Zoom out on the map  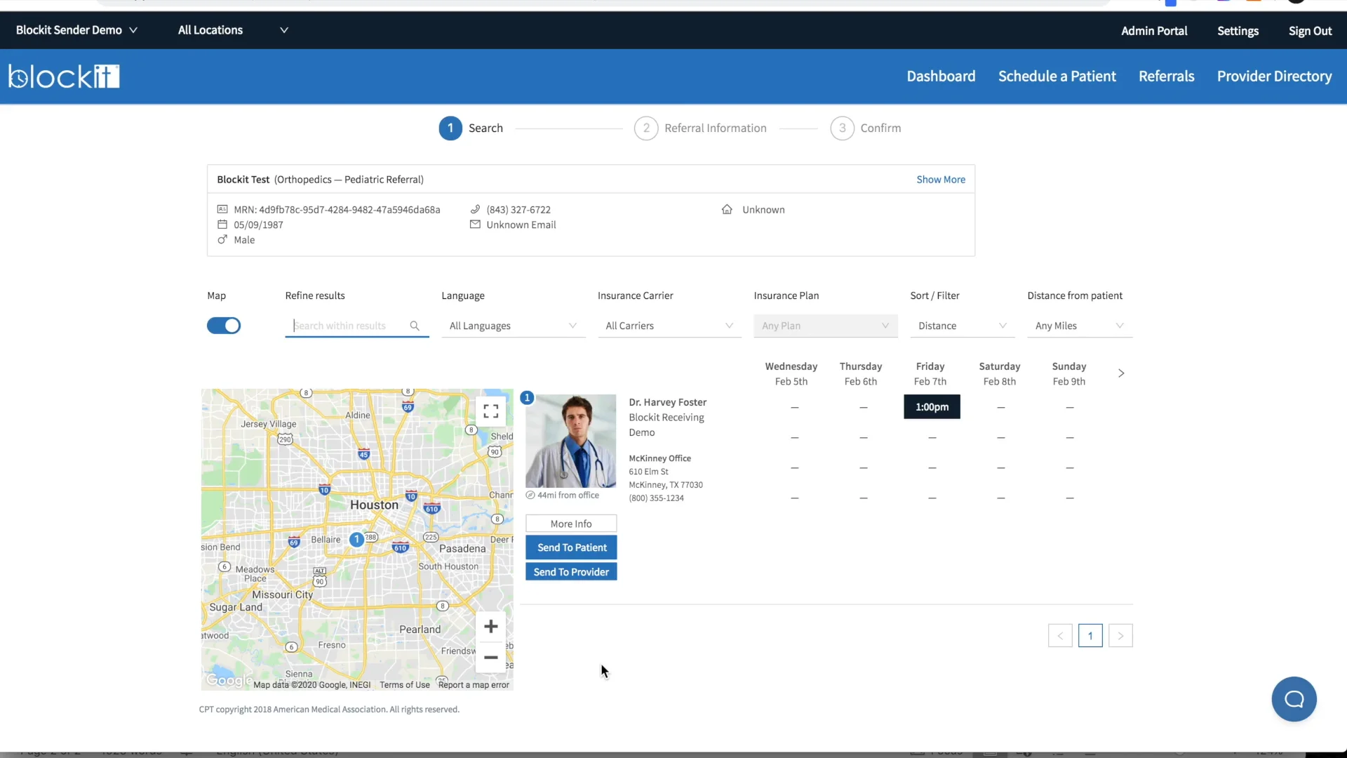click(490, 658)
